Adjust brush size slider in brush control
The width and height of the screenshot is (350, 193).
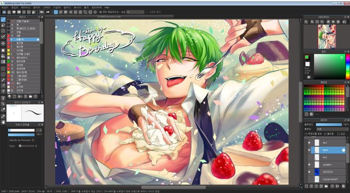(22, 130)
